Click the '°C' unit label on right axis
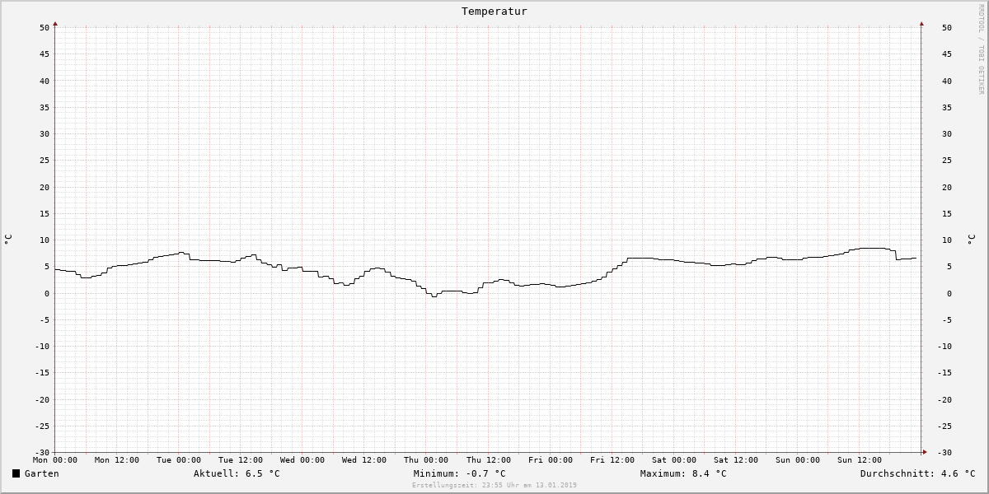Image resolution: width=989 pixels, height=494 pixels. (971, 240)
